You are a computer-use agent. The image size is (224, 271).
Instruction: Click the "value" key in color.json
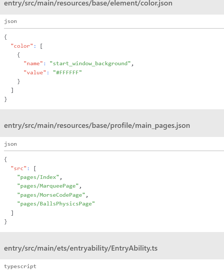click(x=35, y=72)
